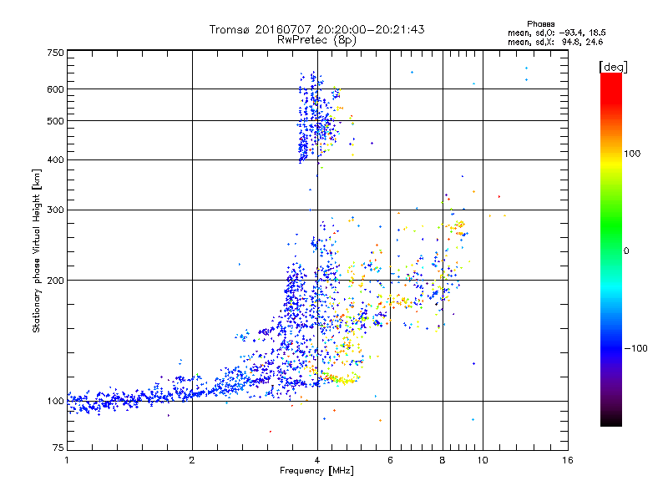Click the rainbow phase color bar
This screenshot has width=668, height=501.
point(611,250)
